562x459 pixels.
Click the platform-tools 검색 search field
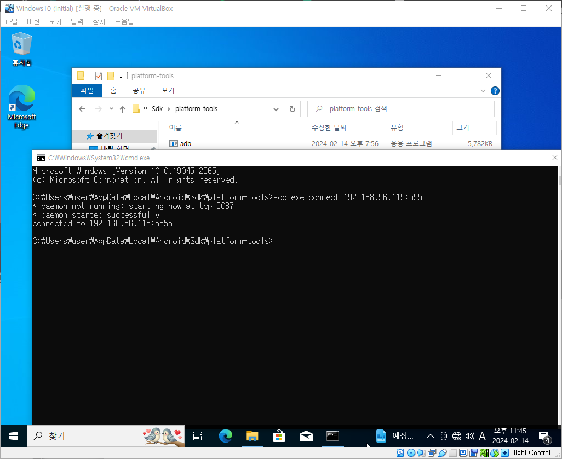pyautogui.click(x=401, y=108)
